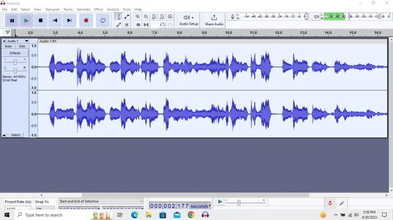
Task: Select the I-beam Selection tool
Action: (x=118, y=17)
